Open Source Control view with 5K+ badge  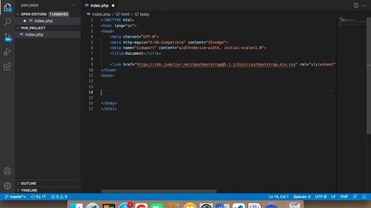[8, 37]
